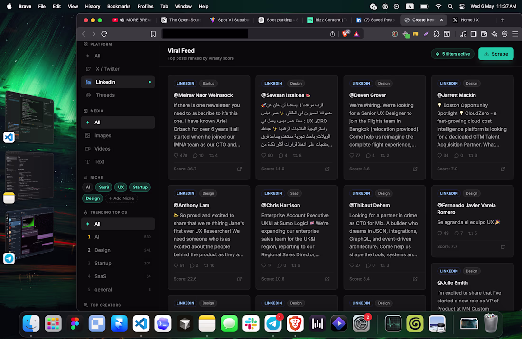The width and height of the screenshot is (522, 339).
Task: Toggle the AI niche chip
Action: pyautogui.click(x=88, y=187)
